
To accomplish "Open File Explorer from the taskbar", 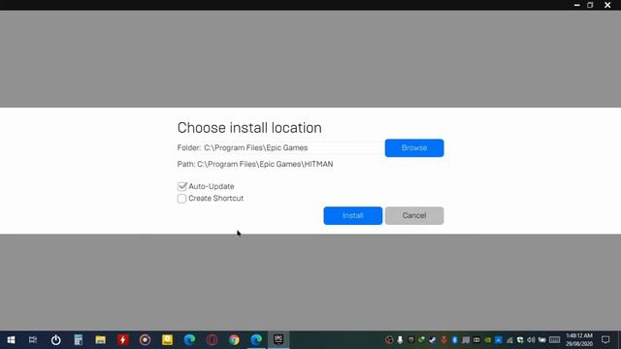I will (100, 340).
